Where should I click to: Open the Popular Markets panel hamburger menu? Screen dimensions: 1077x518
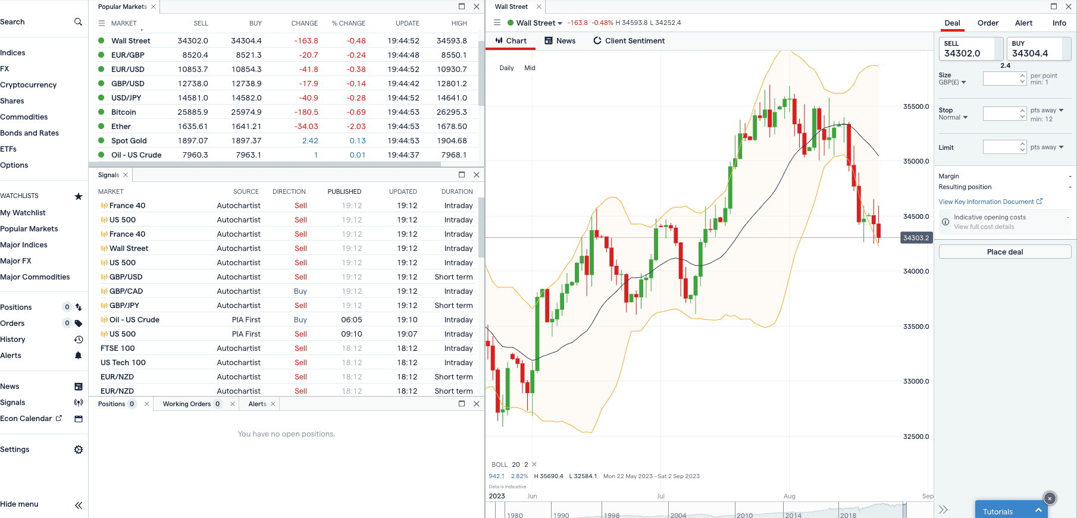coord(102,23)
